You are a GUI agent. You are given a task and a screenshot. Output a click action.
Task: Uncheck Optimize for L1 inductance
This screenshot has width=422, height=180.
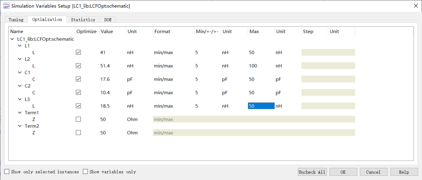78,53
